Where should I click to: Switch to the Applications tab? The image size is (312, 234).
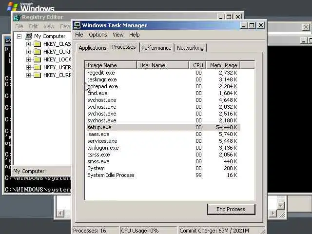[93, 48]
